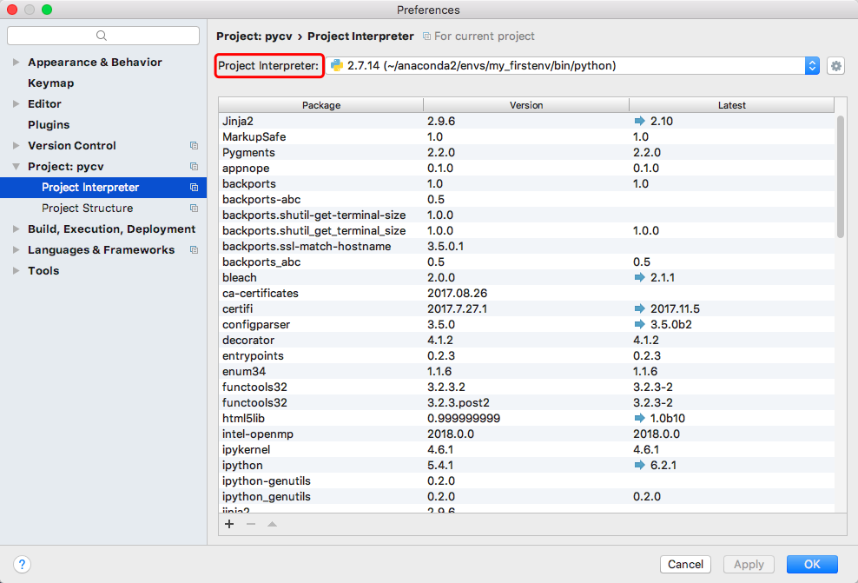Click the preferences search input field
858x583 pixels.
coord(103,36)
